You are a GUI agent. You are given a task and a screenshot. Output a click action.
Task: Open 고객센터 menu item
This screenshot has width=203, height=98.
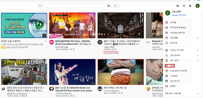pyautogui.click(x=182, y=76)
